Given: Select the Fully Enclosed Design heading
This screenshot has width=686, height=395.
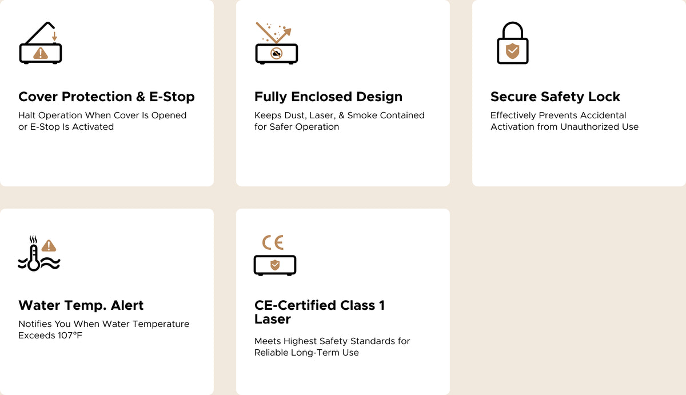Looking at the screenshot, I should (328, 97).
